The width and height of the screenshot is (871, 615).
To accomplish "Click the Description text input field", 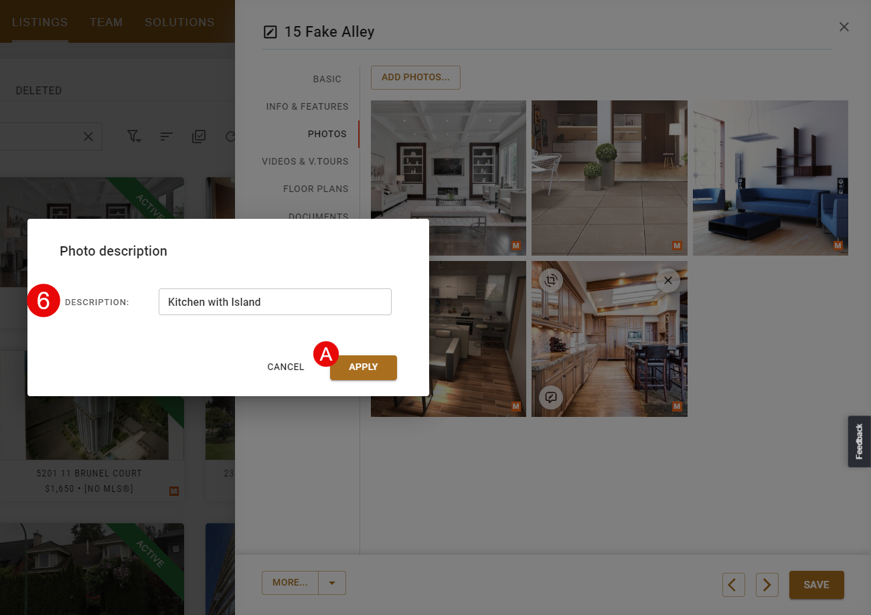I will [x=275, y=302].
